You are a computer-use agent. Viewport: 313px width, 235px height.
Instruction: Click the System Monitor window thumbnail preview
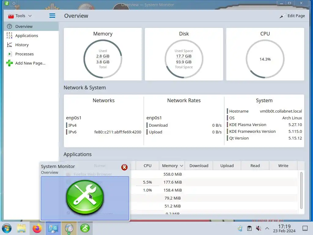pos(85,198)
